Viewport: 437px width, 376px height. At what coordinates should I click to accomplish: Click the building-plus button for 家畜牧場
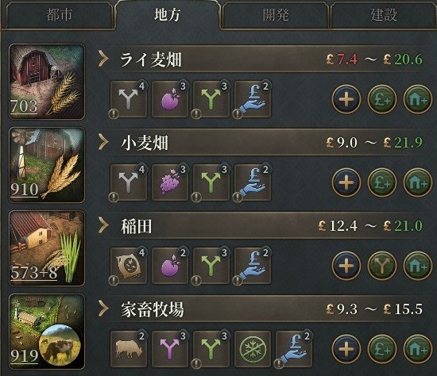[x=417, y=349]
